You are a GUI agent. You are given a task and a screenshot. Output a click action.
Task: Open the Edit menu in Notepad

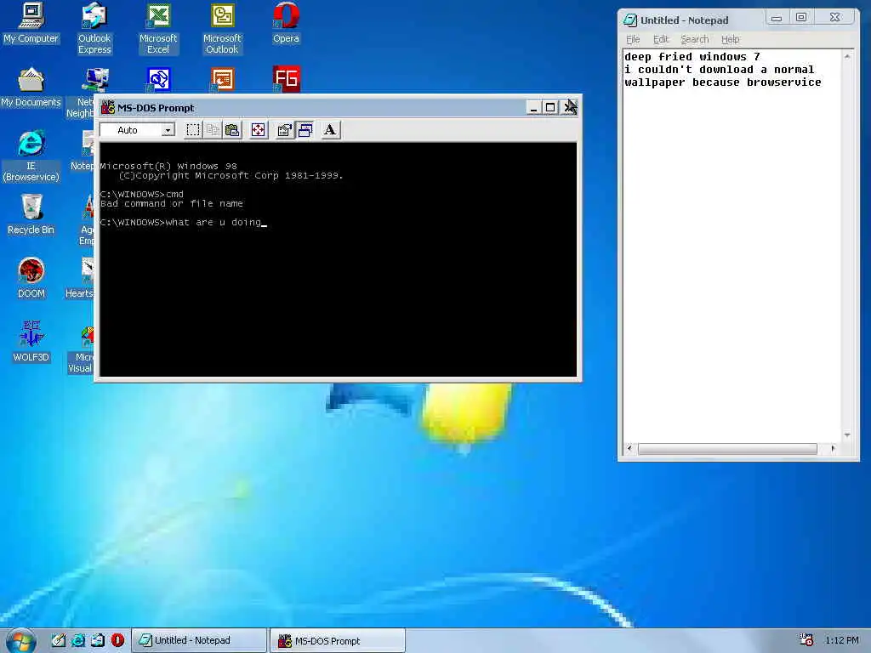click(x=660, y=39)
